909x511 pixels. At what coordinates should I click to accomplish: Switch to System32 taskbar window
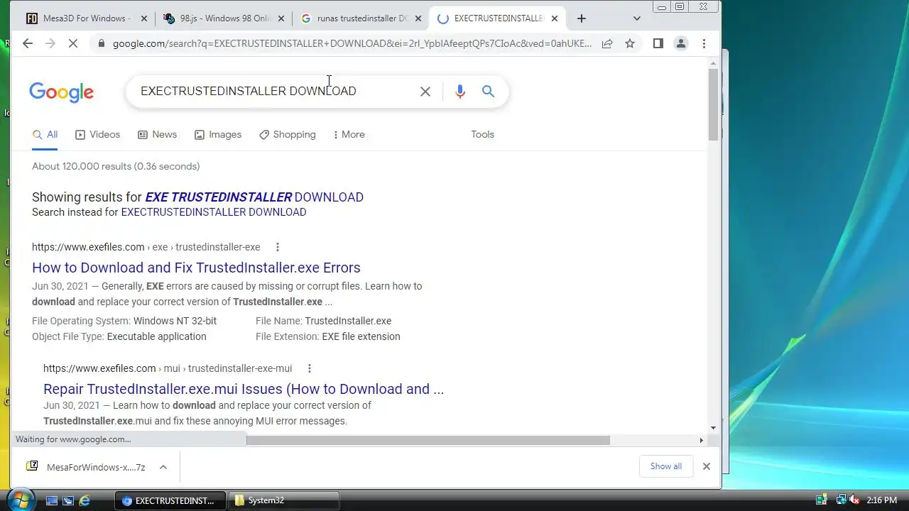click(x=284, y=500)
